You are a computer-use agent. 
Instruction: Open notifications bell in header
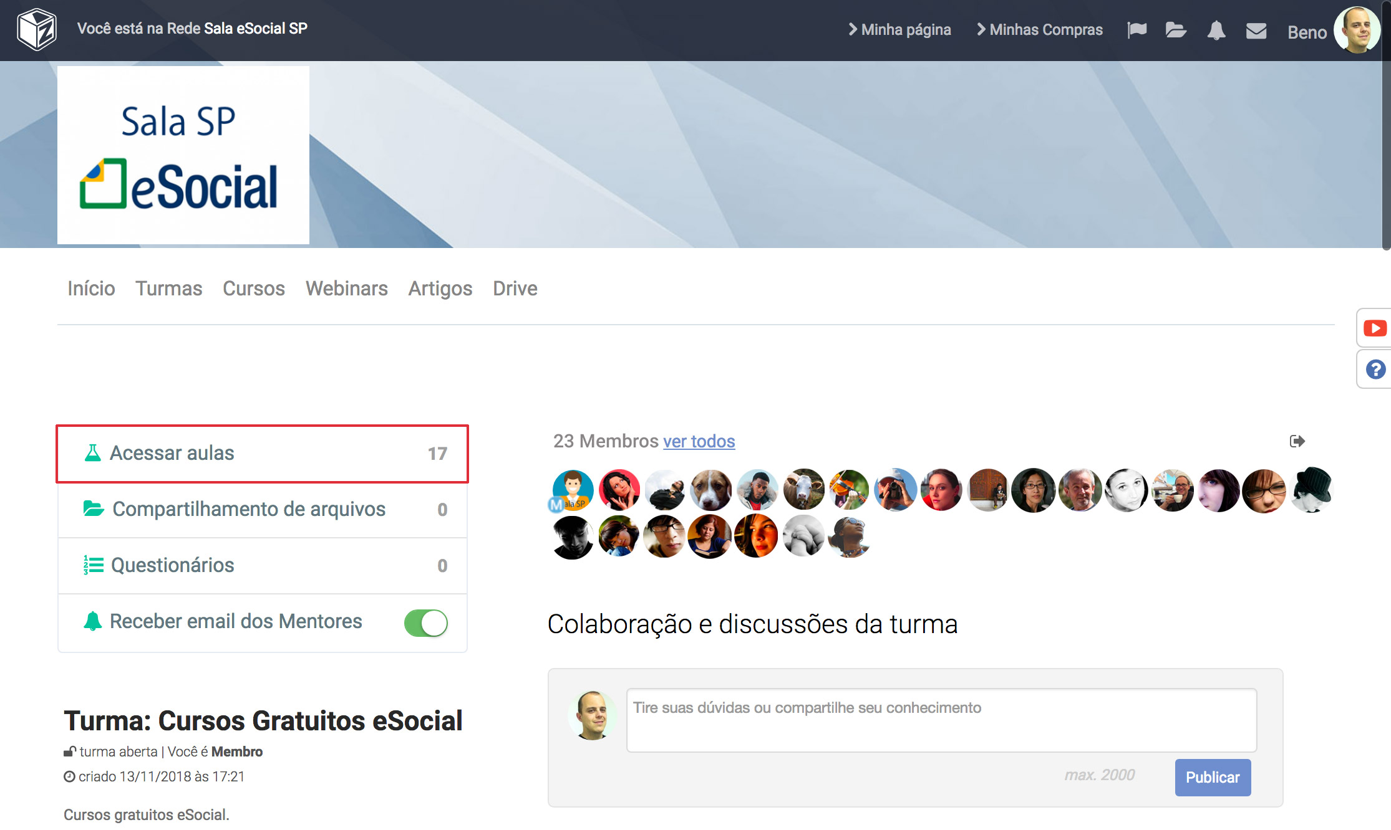(x=1216, y=30)
